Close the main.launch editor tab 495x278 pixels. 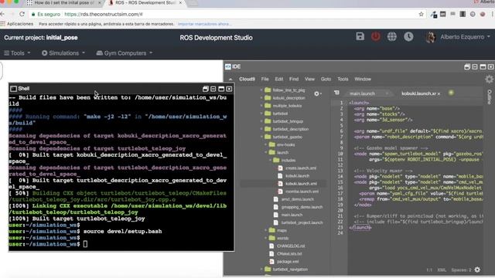(387, 93)
